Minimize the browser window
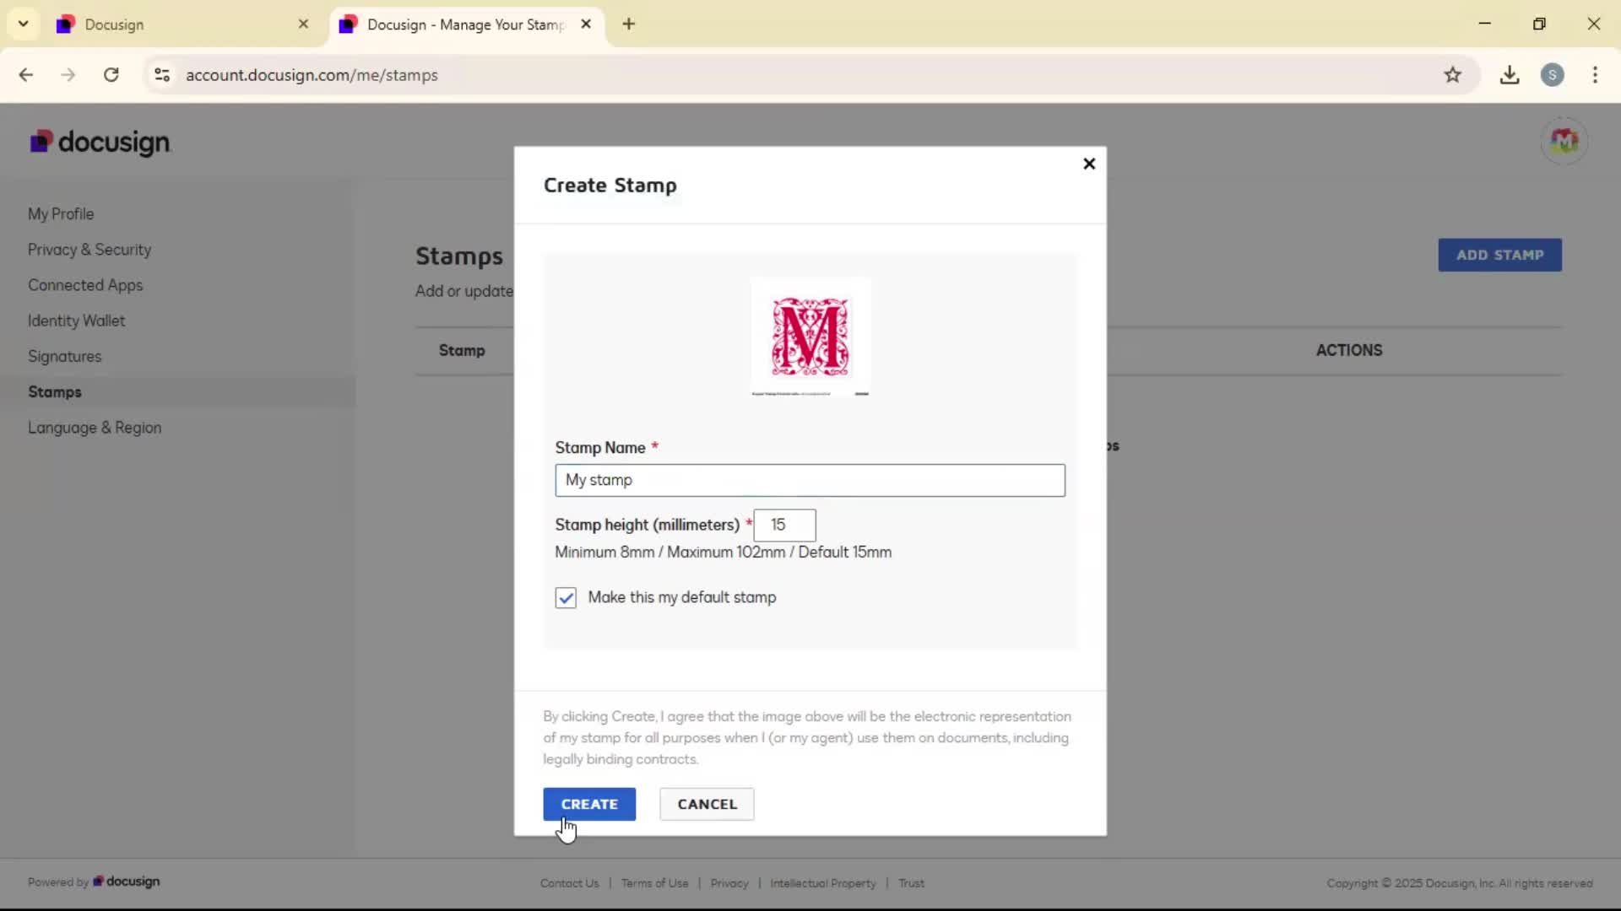The width and height of the screenshot is (1621, 911). click(1485, 24)
